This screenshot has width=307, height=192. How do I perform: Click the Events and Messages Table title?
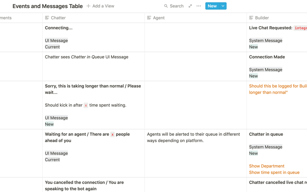click(48, 6)
